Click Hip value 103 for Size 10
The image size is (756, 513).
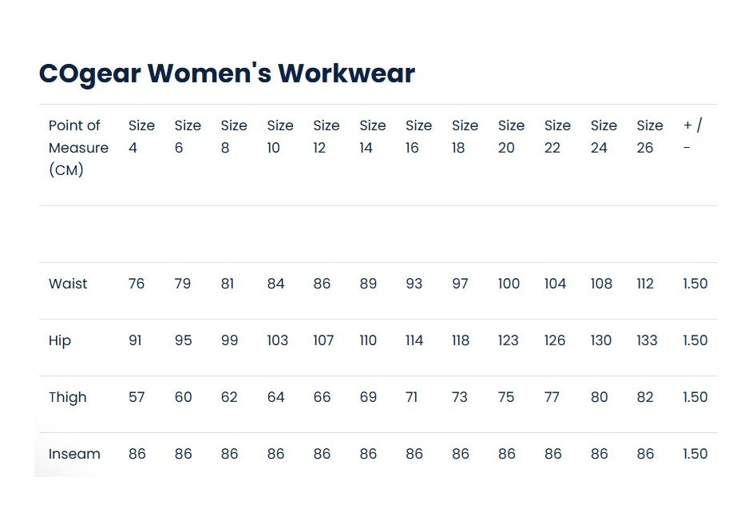click(x=277, y=340)
